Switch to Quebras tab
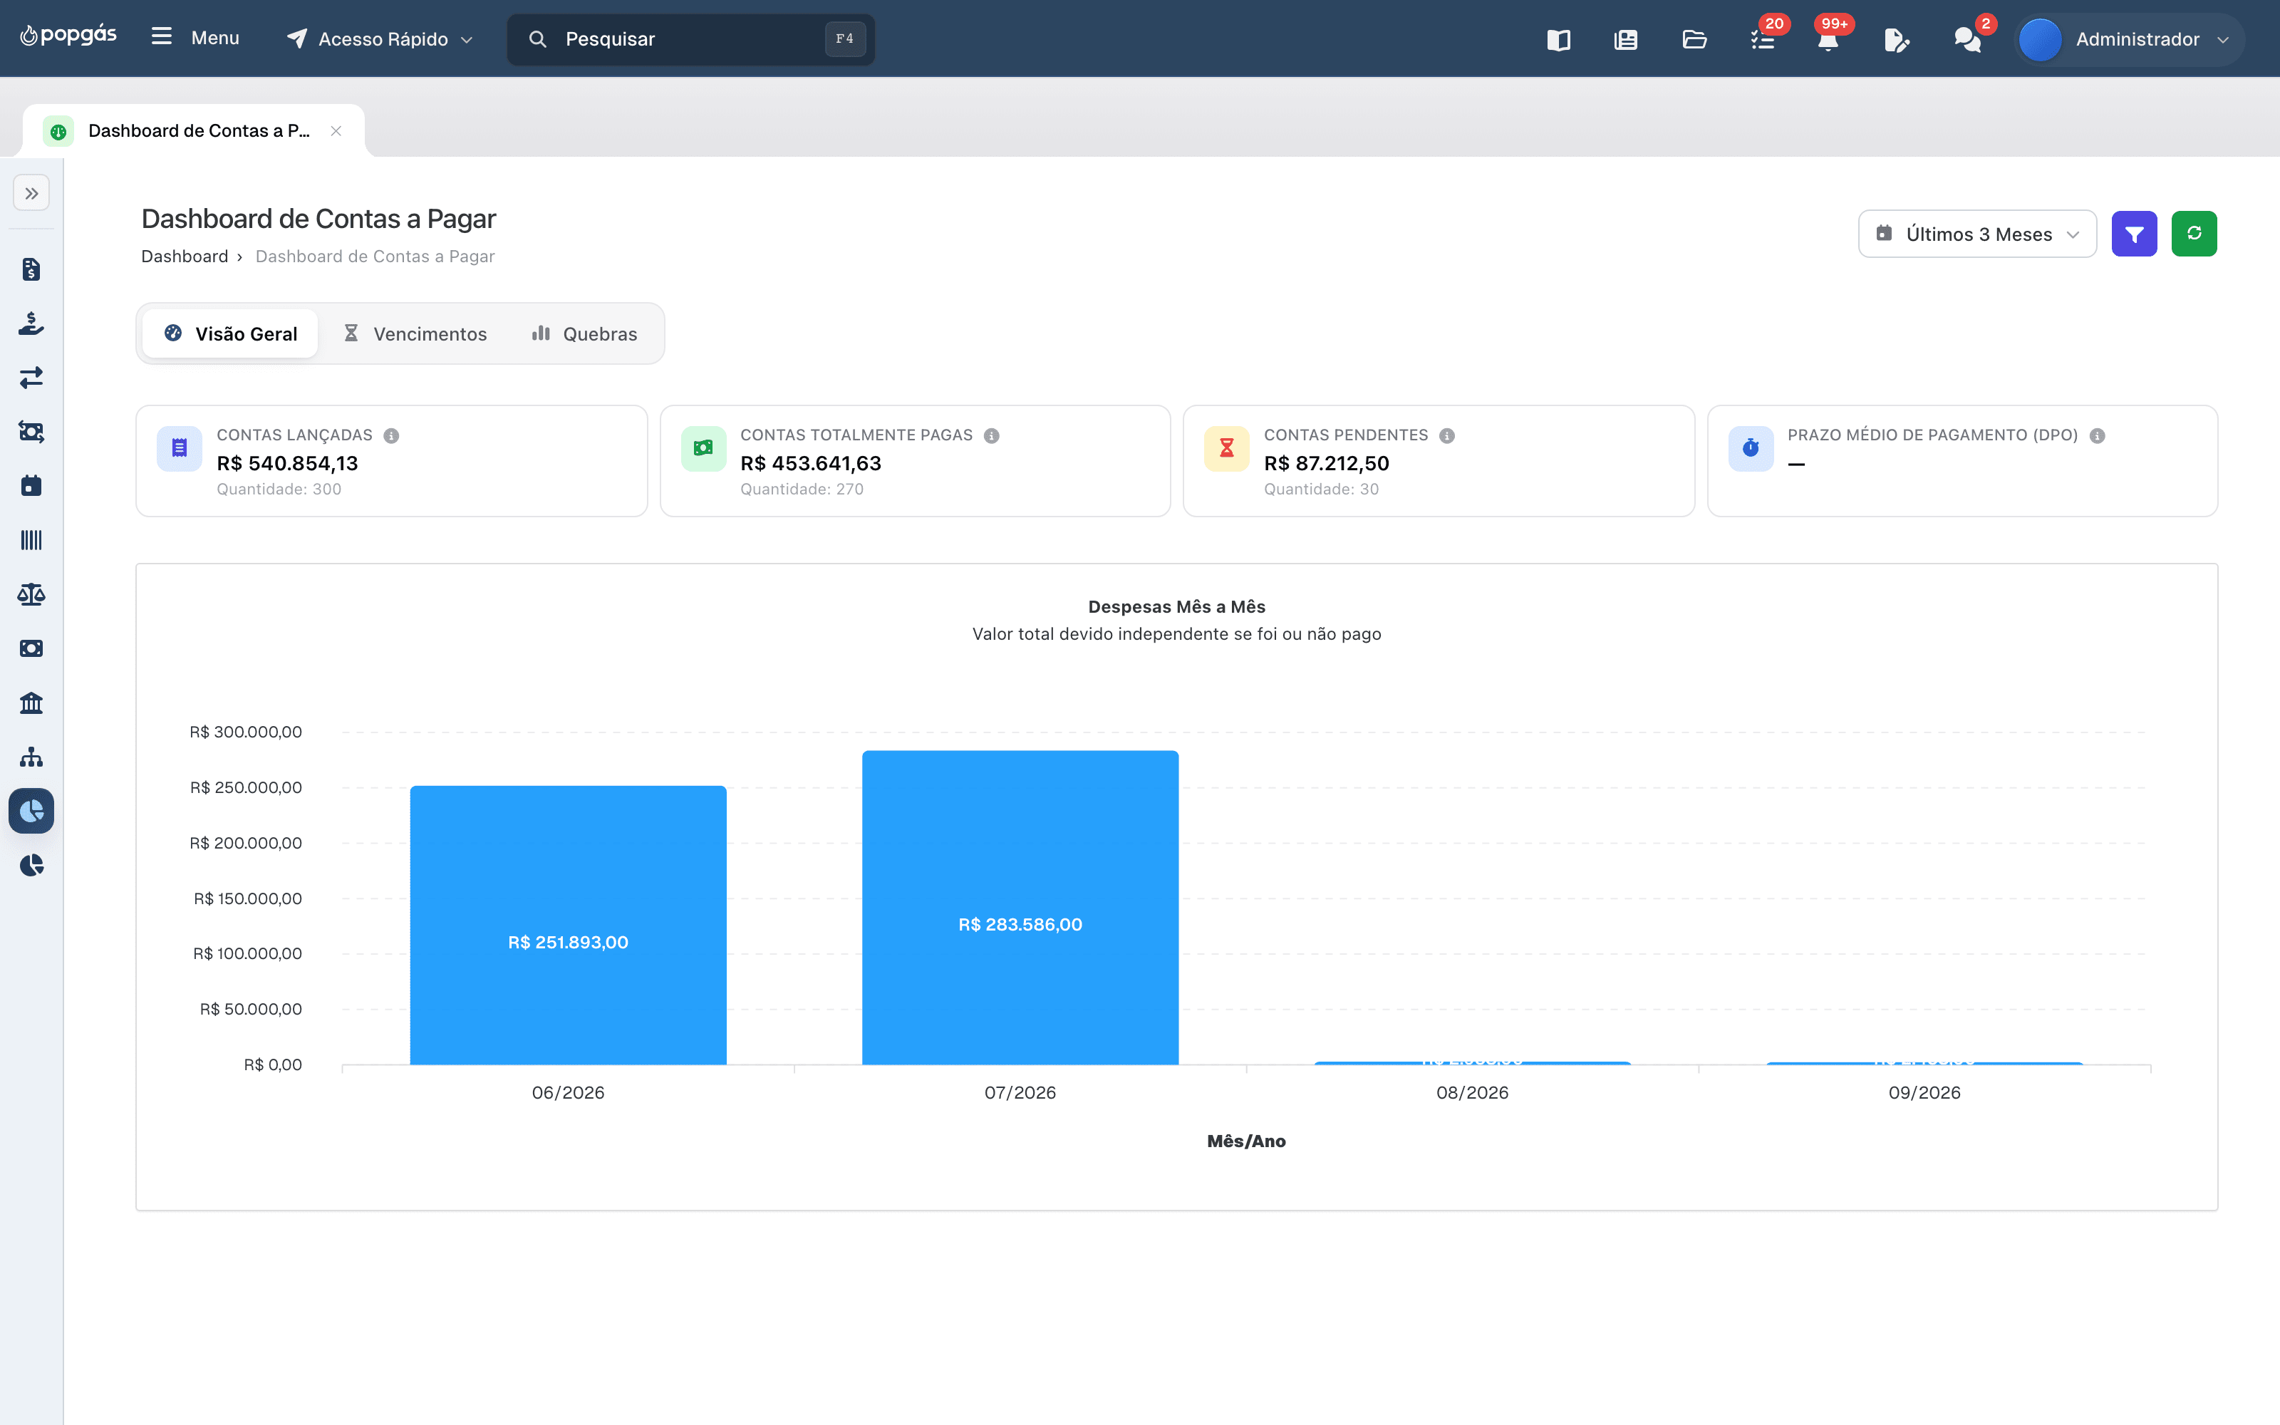Viewport: 2280px width, 1425px height. (584, 333)
